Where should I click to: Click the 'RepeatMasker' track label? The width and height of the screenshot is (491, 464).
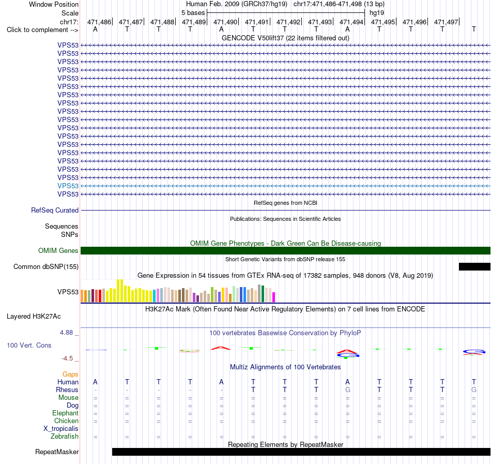coord(57,452)
